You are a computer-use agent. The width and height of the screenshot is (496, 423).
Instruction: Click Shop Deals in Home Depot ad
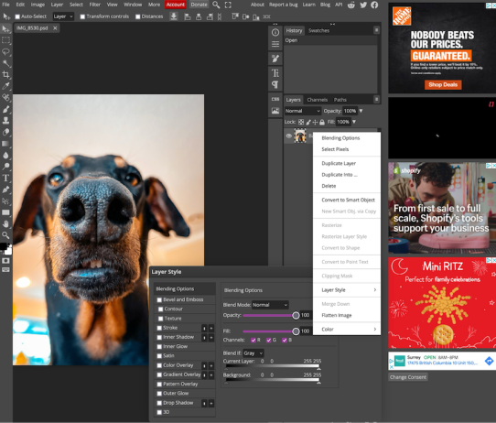coord(443,84)
